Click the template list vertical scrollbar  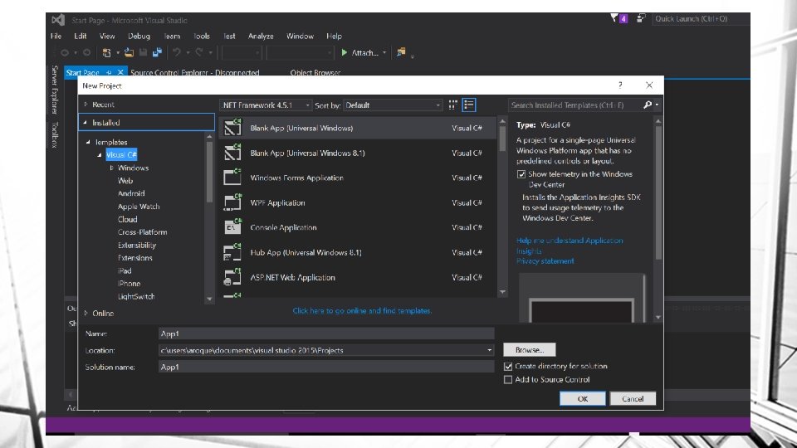point(503,139)
